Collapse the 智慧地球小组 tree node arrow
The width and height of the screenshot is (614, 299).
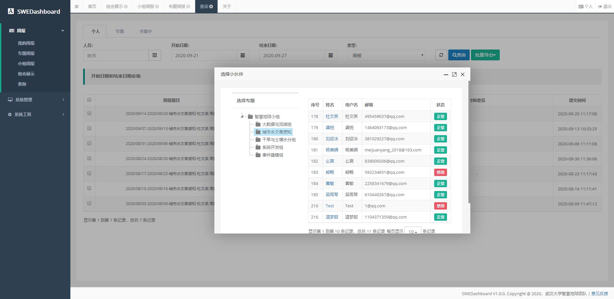pyautogui.click(x=242, y=116)
